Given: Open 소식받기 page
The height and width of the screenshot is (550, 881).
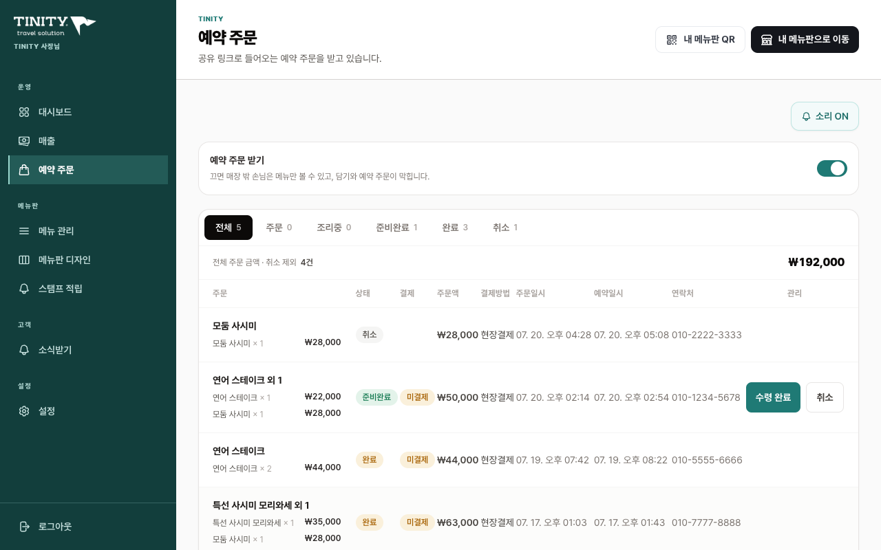Looking at the screenshot, I should coord(88,350).
